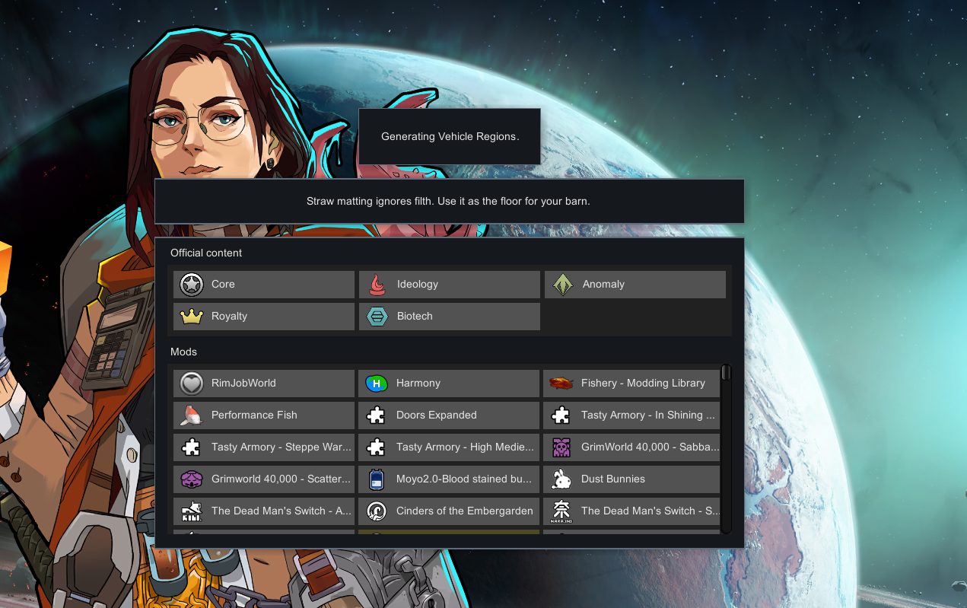
Task: Click the Fishery Modding Library icon
Action: (x=561, y=384)
